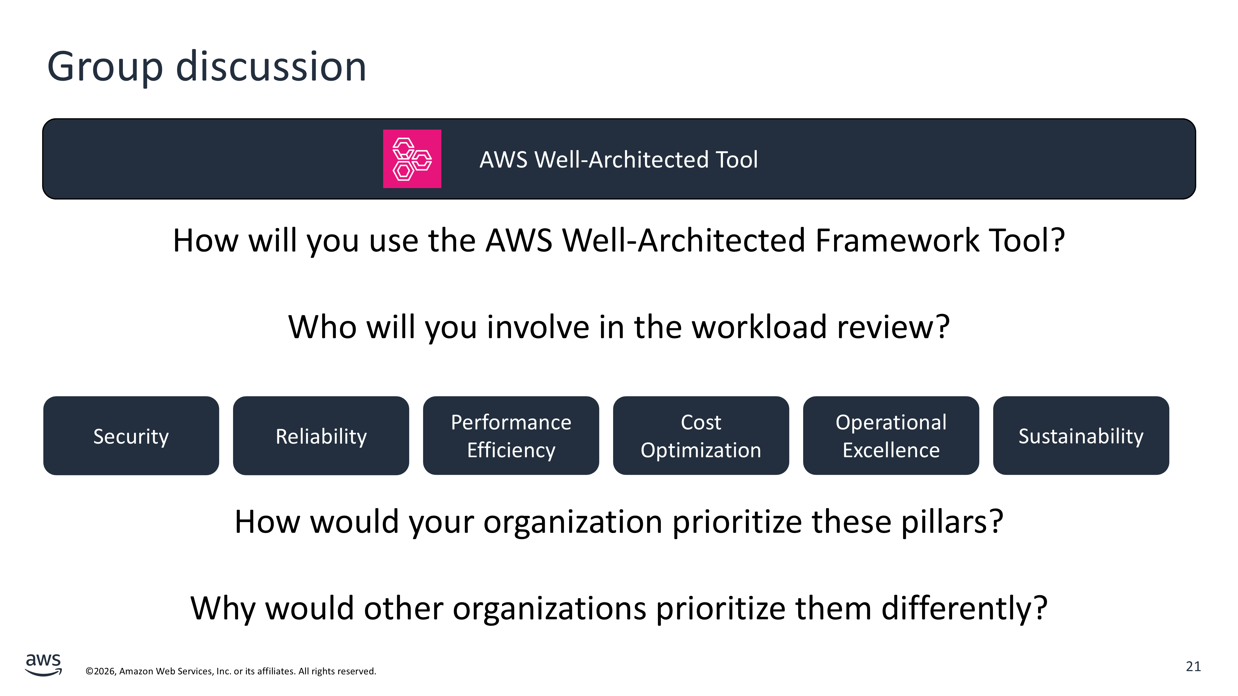Select the Sustainability pillar box
Screen dimensions: 1238x696
tap(1080, 436)
